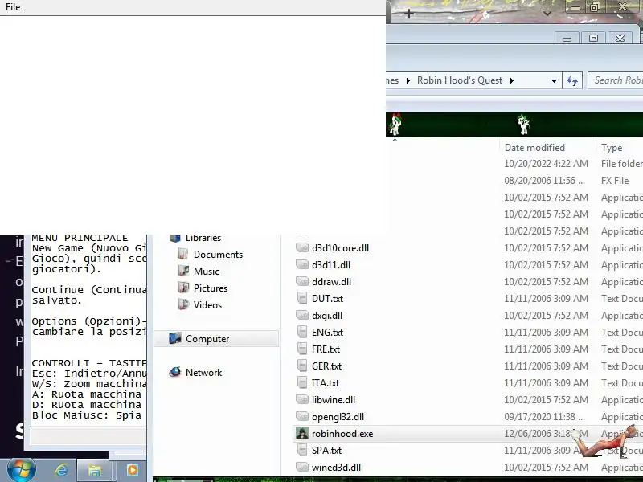Click the Music library icon
643x482 pixels.
183,271
